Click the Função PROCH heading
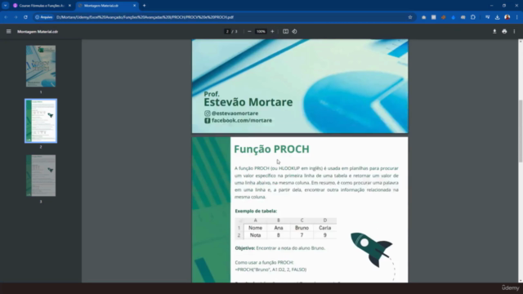523x294 pixels. pyautogui.click(x=271, y=149)
